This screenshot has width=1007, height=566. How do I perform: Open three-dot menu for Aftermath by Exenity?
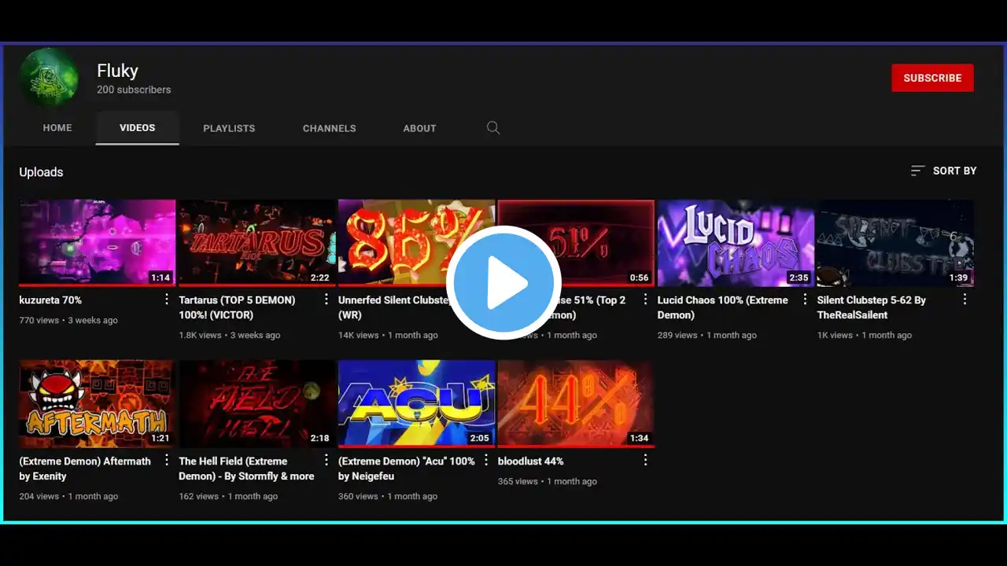[x=167, y=461]
